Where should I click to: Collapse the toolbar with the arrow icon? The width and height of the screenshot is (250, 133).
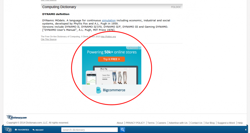[x=246, y=130]
